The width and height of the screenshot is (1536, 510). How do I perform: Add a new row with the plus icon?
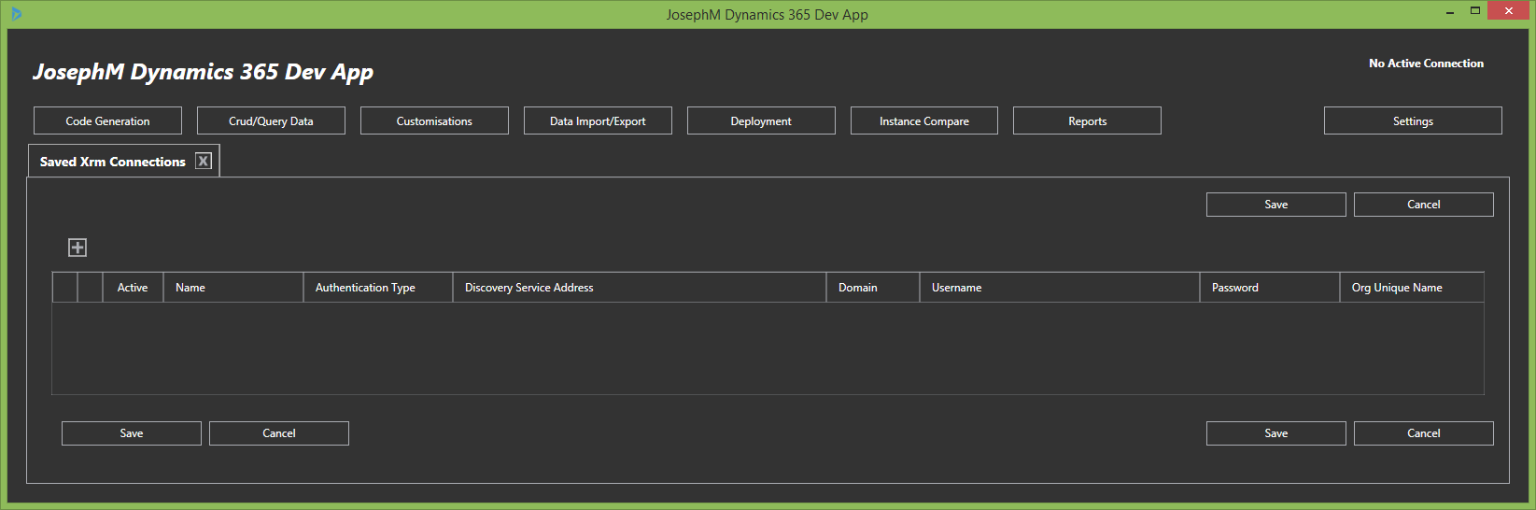click(x=78, y=248)
